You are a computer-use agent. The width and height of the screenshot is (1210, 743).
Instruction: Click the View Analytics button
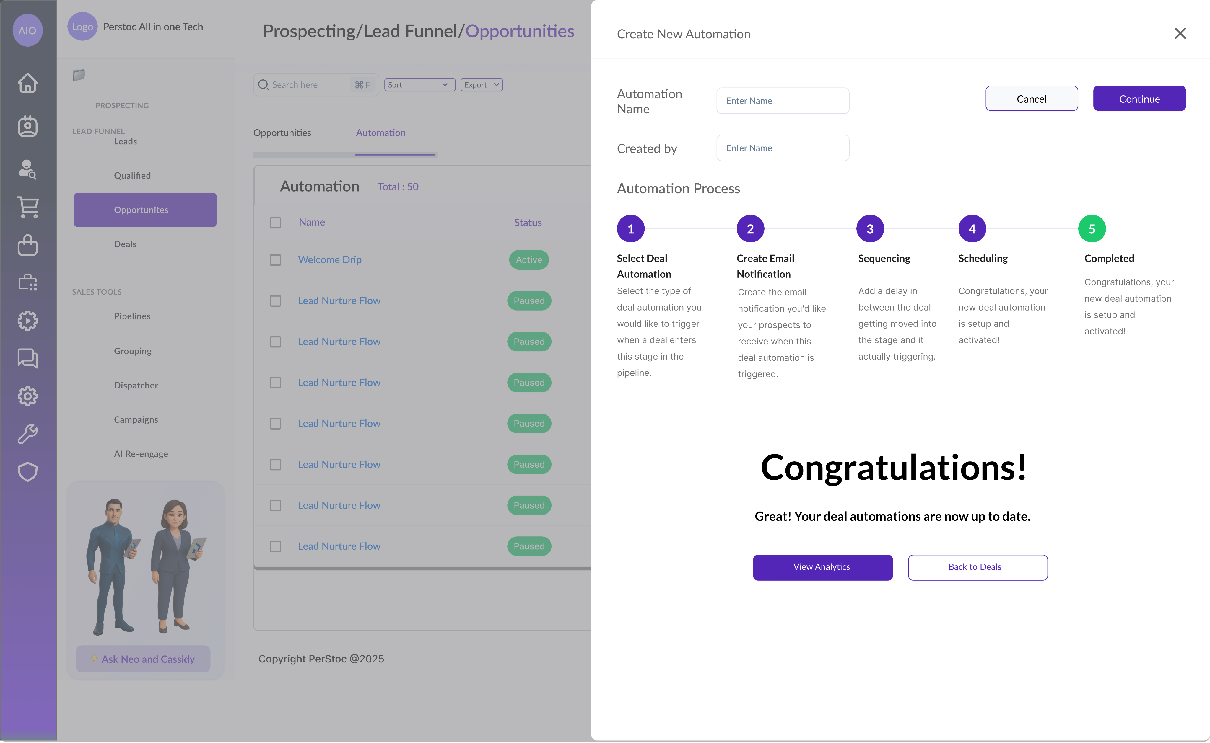822,567
